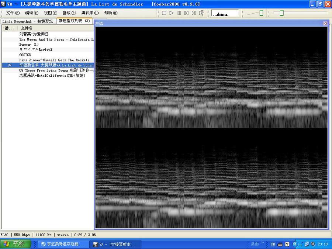
Task: Select The Mamas And The Papas track
Action: pos(48,39)
